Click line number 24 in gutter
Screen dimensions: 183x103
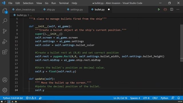point(16,90)
